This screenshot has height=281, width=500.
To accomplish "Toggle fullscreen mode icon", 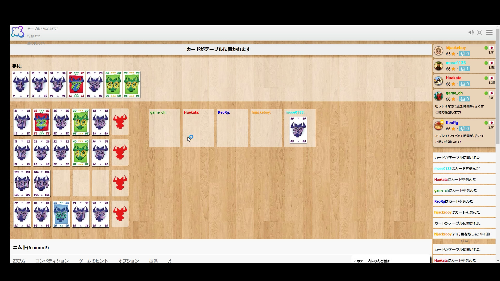I will click(479, 32).
